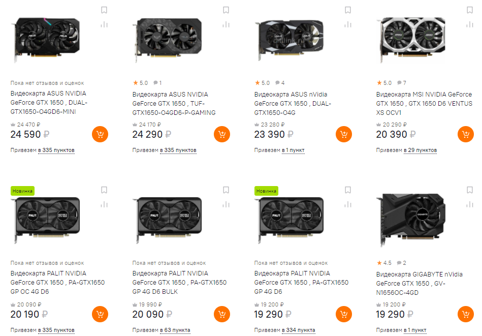The height and width of the screenshot is (336, 482).
Task: Add ASUS TUF-GTX1650-O4GD6-P-GAMING to cart
Action: click(222, 134)
